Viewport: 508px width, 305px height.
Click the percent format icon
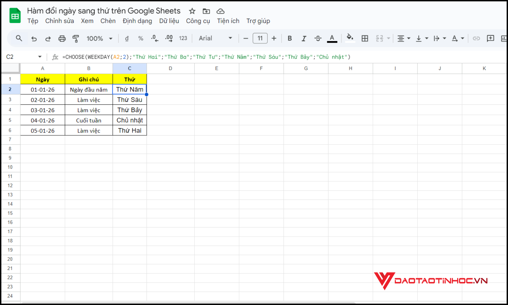[x=141, y=38]
